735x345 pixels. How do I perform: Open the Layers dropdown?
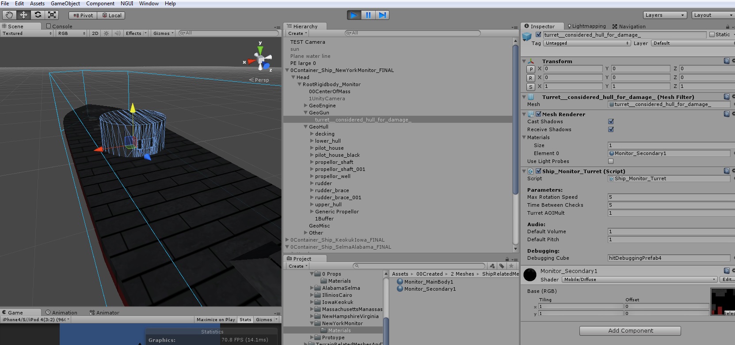tap(665, 15)
